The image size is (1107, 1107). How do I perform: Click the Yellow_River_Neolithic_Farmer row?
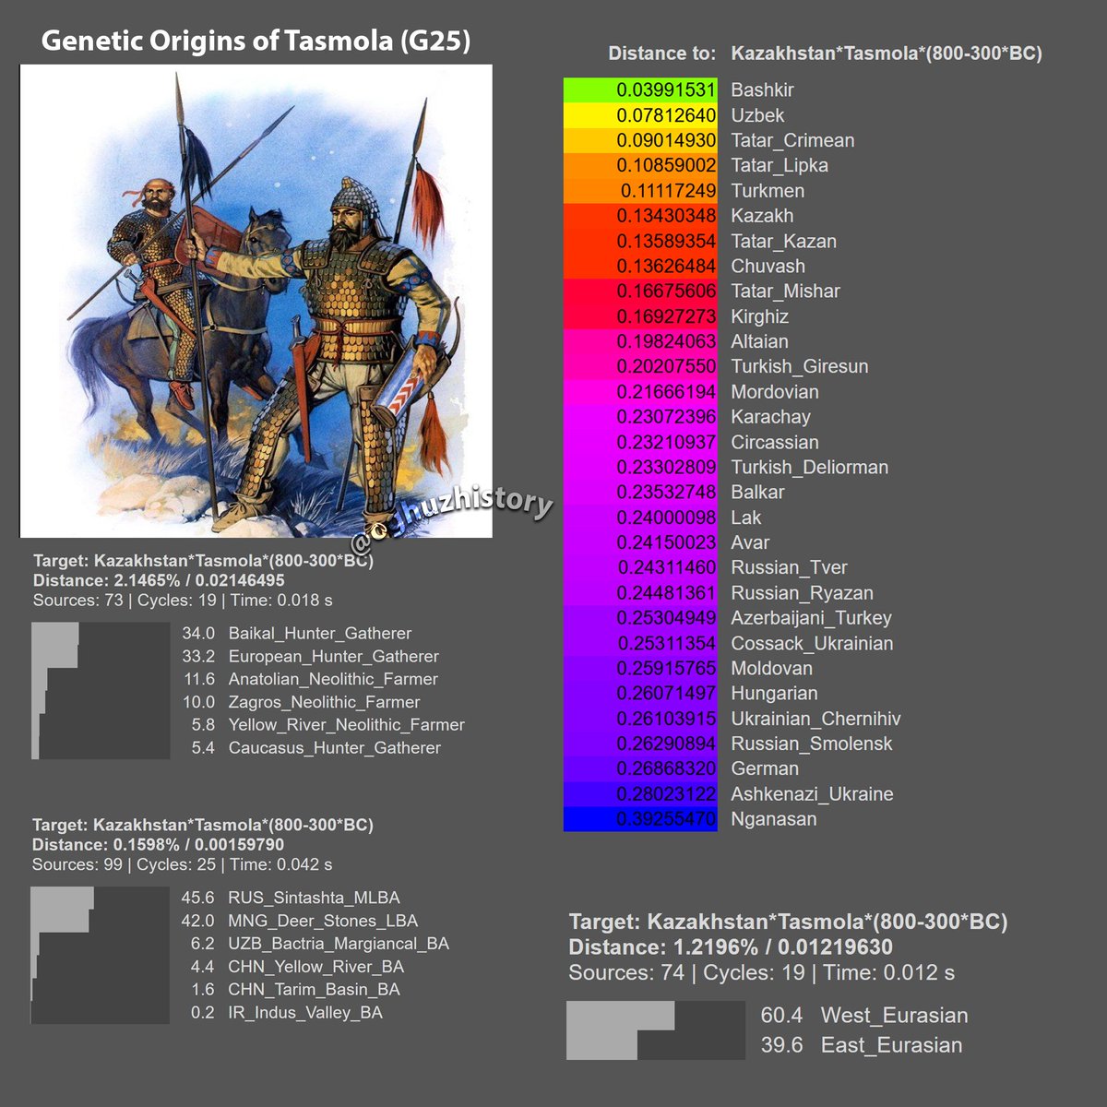(327, 725)
